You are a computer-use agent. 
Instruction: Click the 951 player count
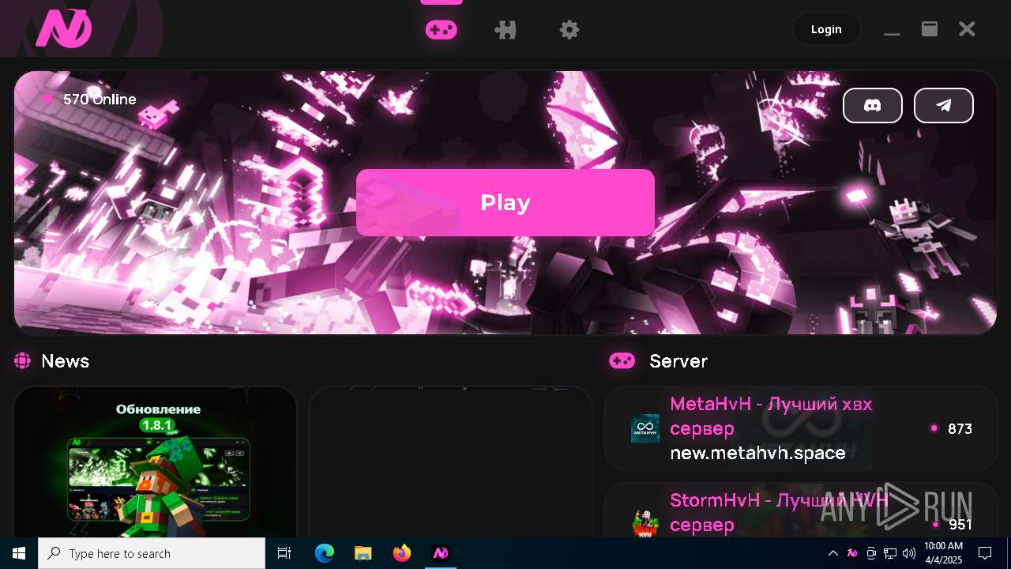click(x=960, y=525)
